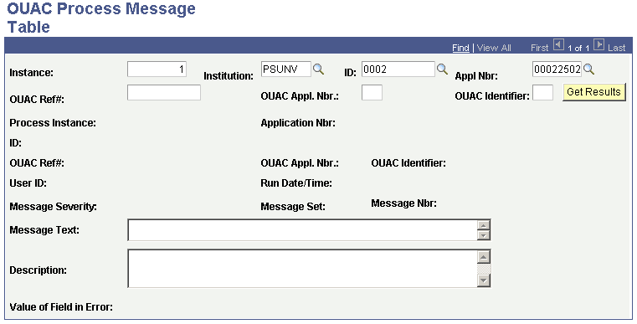Edit the Appl Nbr field 00022502

(557, 69)
